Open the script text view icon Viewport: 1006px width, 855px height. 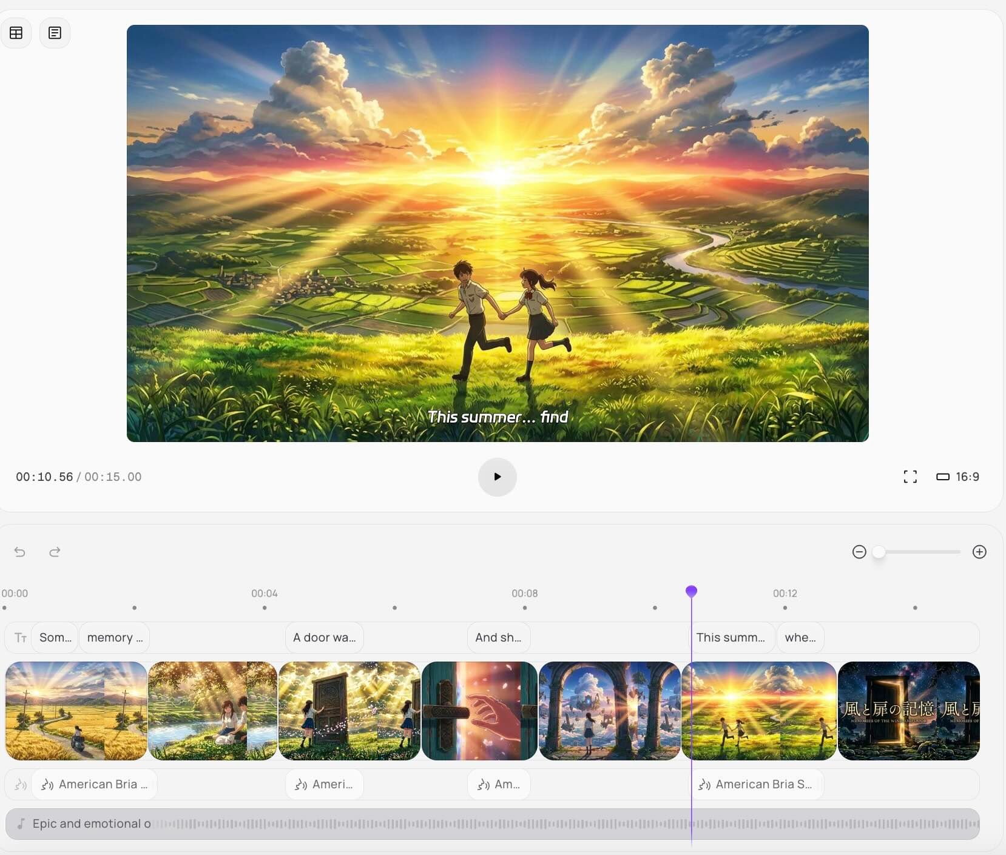[x=55, y=33]
